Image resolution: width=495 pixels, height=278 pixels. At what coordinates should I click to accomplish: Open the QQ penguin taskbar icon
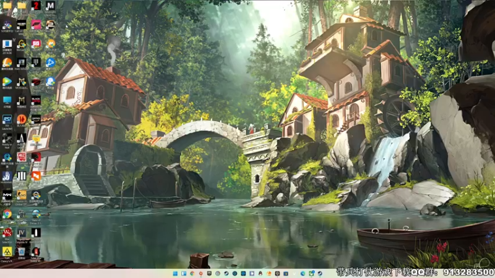click(x=260, y=273)
